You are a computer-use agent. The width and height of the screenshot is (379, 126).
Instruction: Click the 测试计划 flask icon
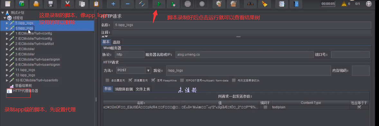(x=7, y=13)
